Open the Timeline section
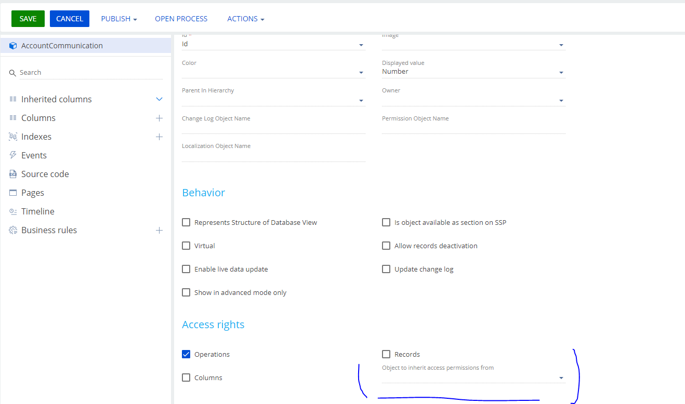This screenshot has height=404, width=685. pos(37,211)
